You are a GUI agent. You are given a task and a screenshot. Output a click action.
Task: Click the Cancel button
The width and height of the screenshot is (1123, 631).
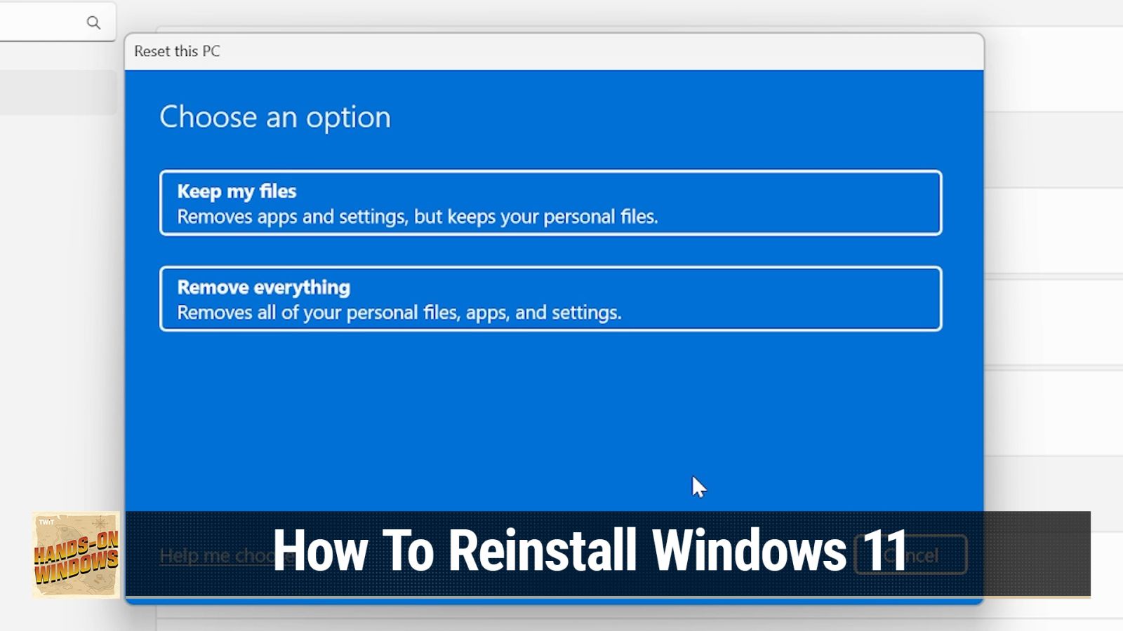tap(910, 555)
